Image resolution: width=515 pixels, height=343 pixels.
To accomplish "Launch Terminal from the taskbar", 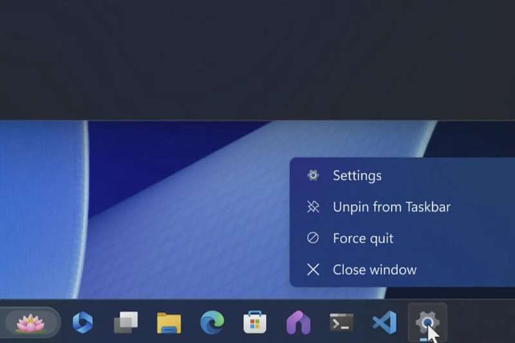I will pyautogui.click(x=341, y=322).
